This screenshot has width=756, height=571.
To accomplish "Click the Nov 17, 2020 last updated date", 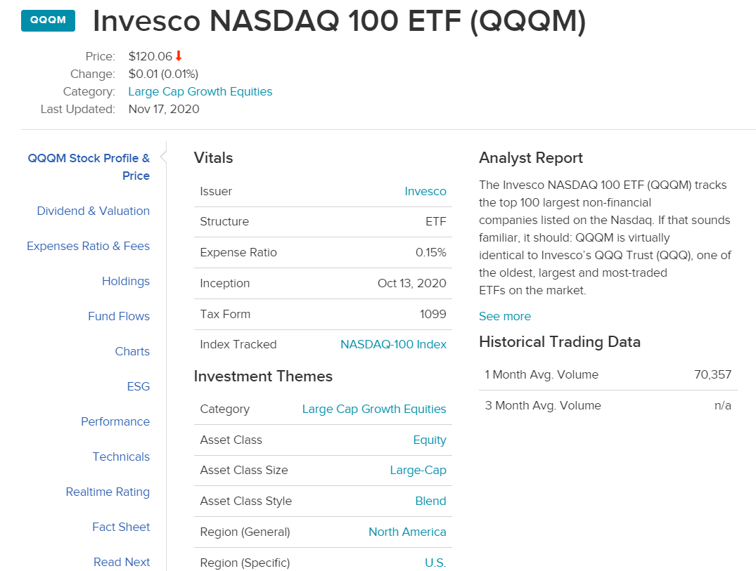I will click(x=164, y=110).
